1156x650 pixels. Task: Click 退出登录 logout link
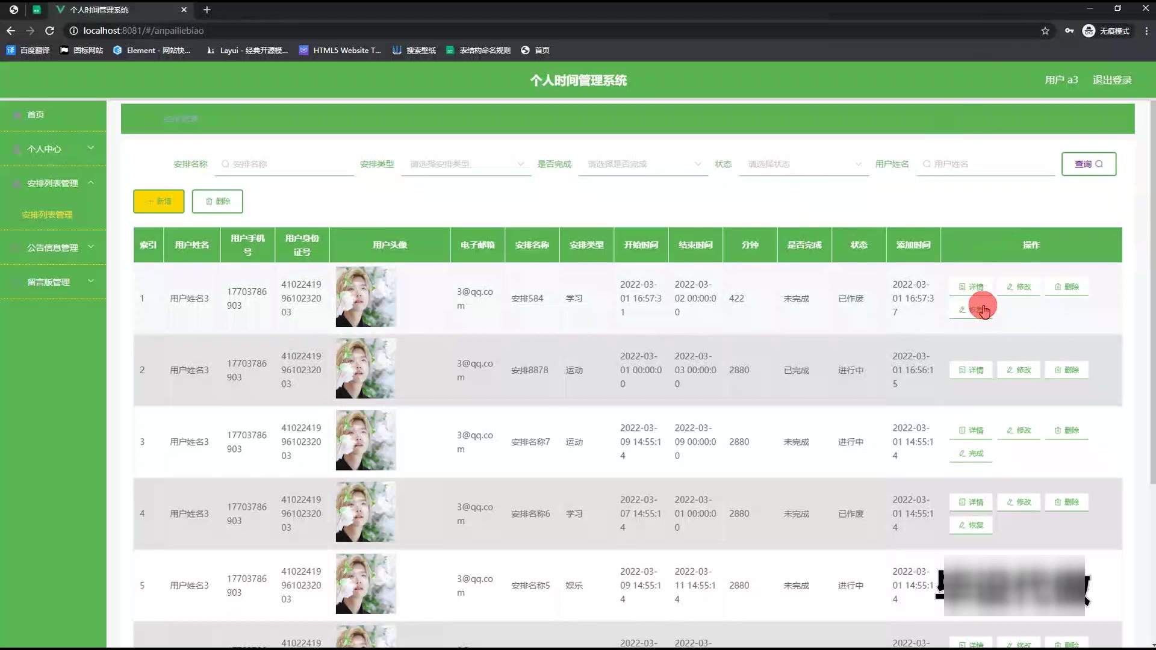(x=1111, y=80)
